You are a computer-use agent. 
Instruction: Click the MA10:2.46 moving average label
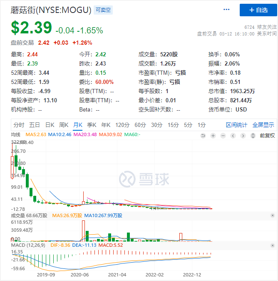(60, 134)
